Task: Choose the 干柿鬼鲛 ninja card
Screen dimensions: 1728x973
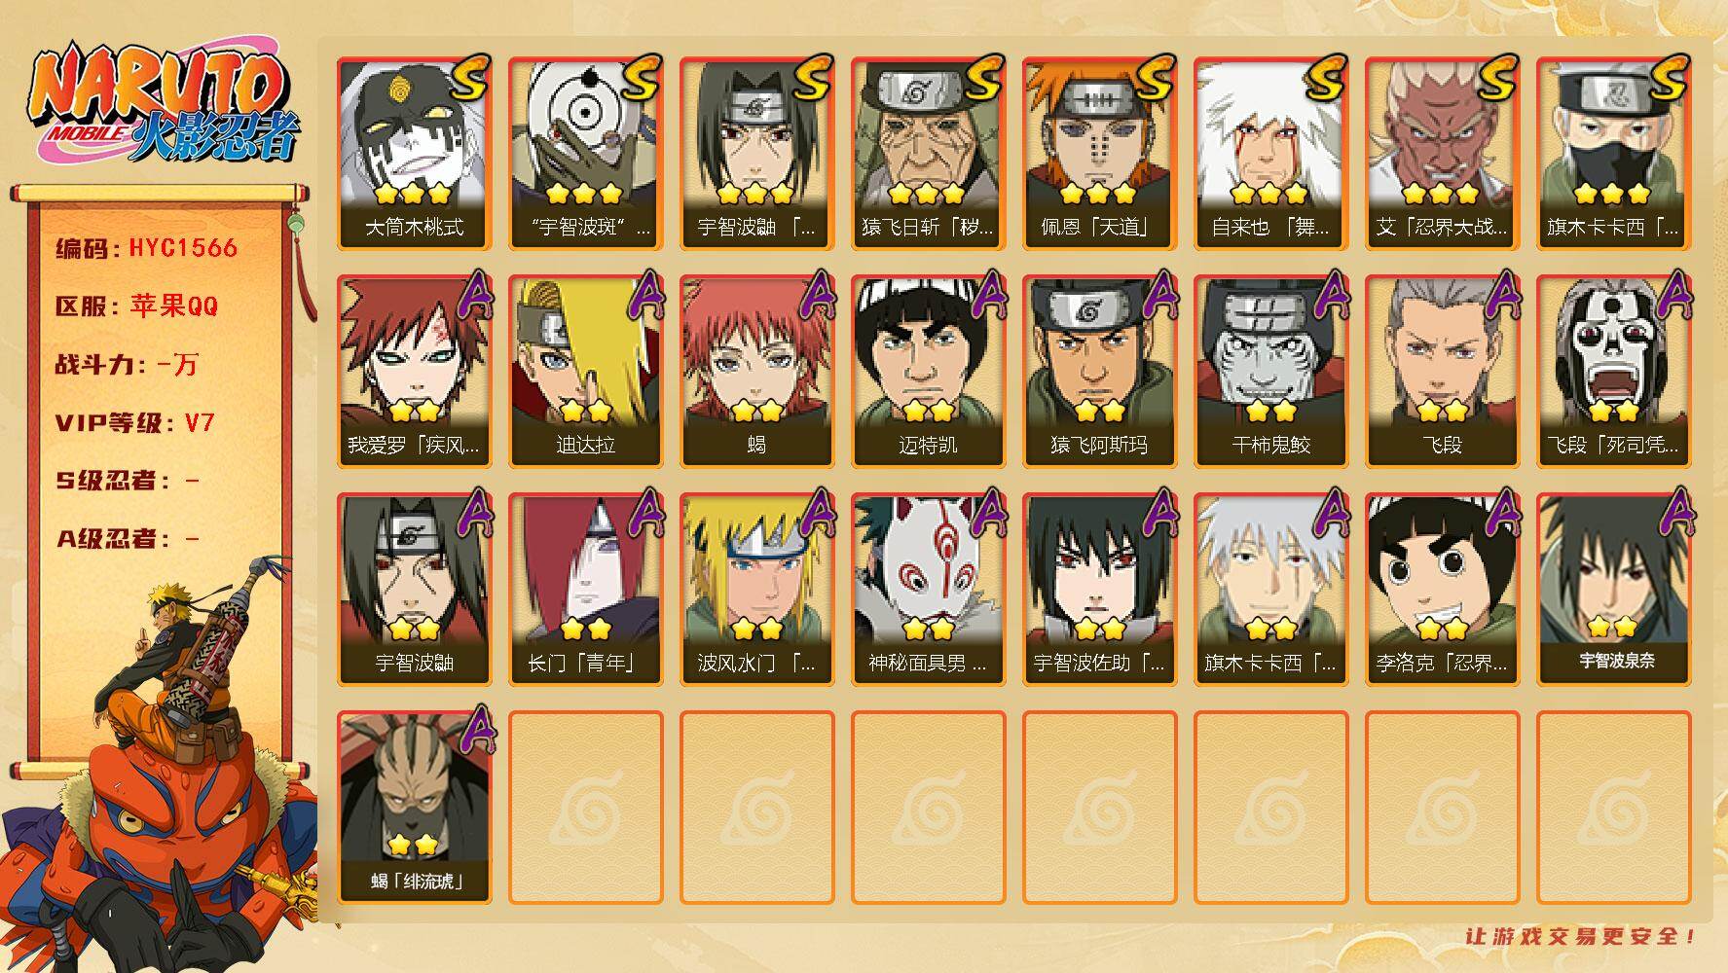Action: coord(1271,372)
